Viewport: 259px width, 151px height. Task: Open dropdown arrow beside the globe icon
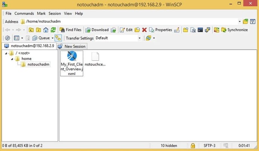click(x=154, y=38)
